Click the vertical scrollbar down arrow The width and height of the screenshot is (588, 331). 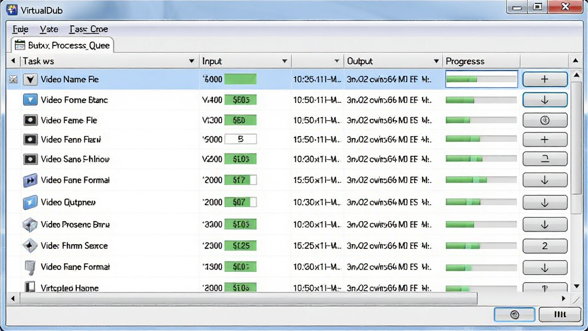coord(577,286)
